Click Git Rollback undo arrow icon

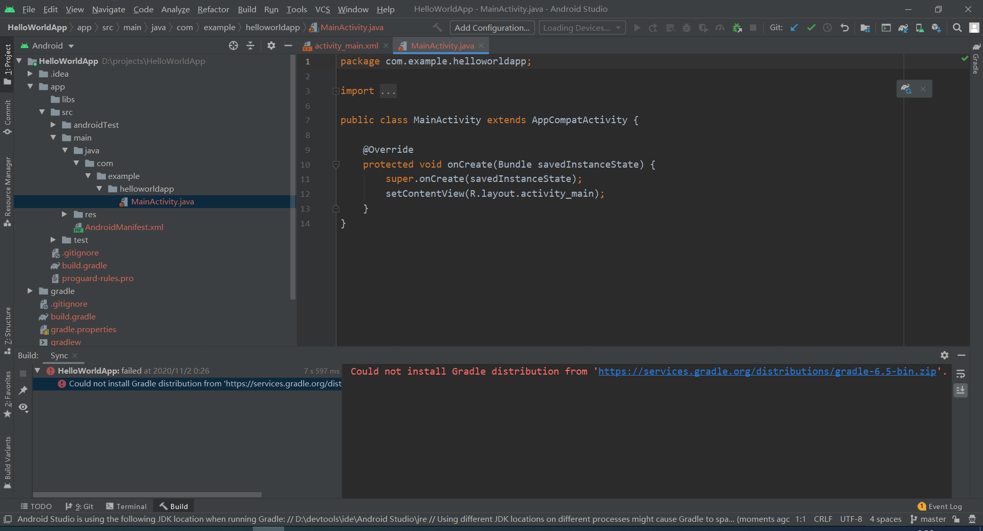click(x=844, y=28)
